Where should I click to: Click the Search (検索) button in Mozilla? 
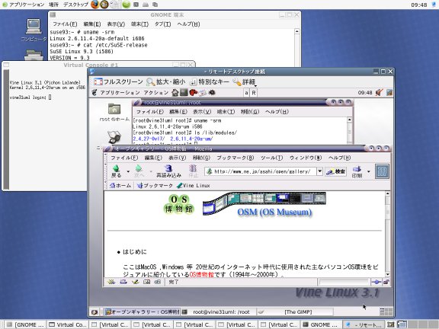(x=336, y=171)
